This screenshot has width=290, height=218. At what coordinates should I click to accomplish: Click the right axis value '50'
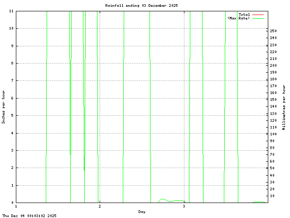click(x=272, y=168)
